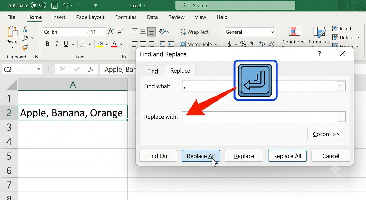366x200 pixels.
Task: Select the Replace tab in dialog
Action: point(180,71)
